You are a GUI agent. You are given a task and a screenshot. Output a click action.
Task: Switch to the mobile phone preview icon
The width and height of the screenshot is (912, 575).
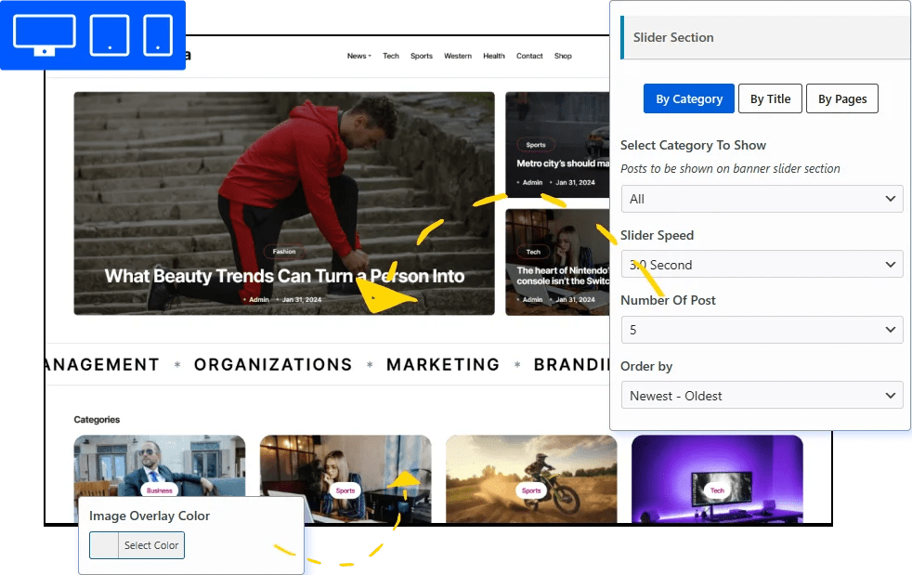point(158,35)
